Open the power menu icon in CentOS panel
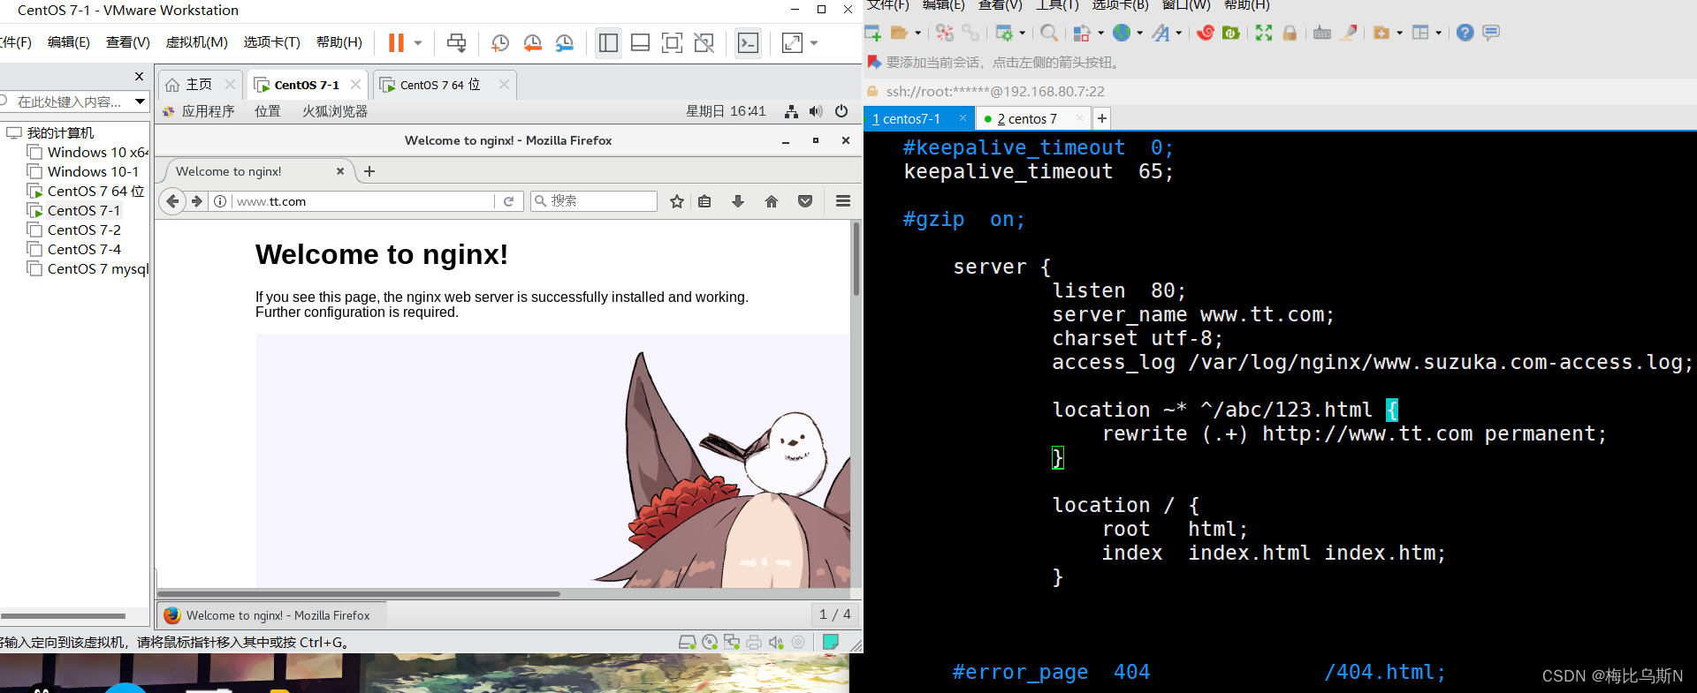The height and width of the screenshot is (693, 1697). 841,111
